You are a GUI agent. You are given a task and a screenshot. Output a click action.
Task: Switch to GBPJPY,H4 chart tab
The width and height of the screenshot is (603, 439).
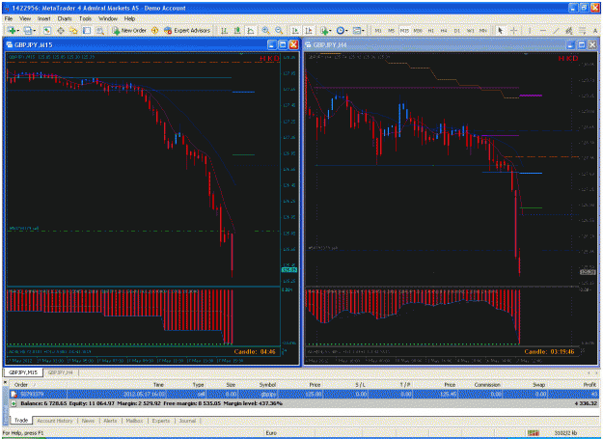[x=61, y=372]
